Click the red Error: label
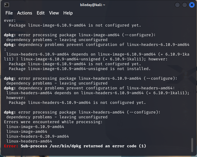The height and width of the screenshot is (157, 197). point(11,146)
